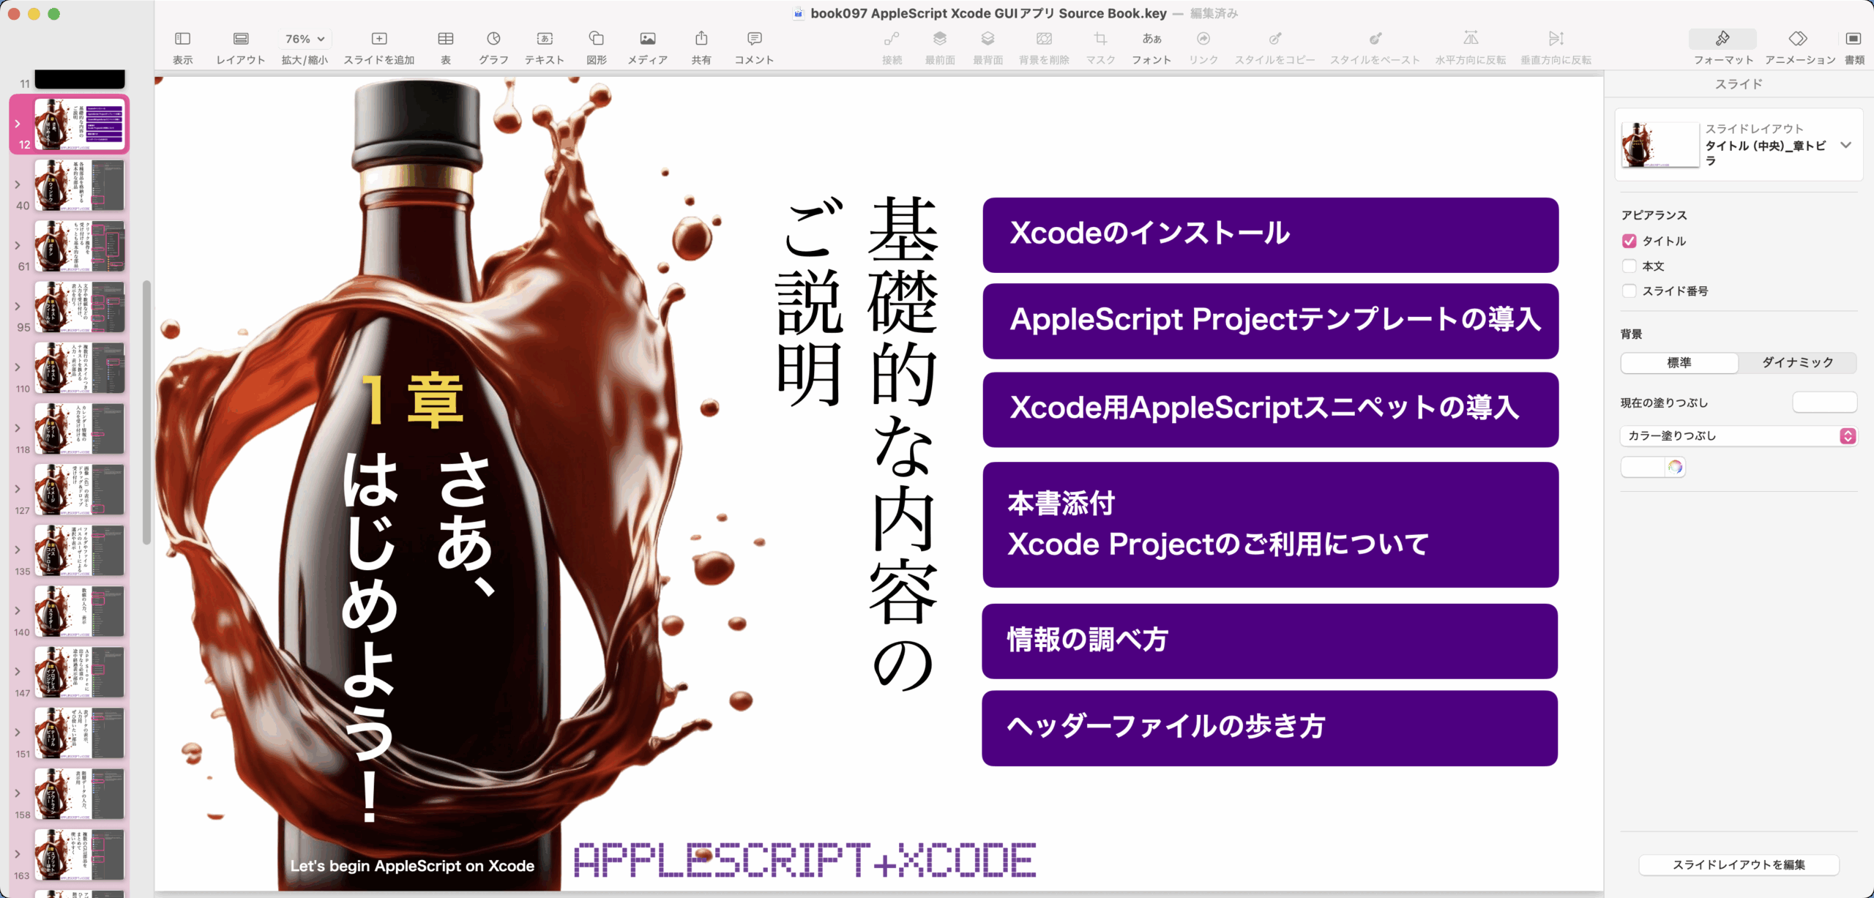The width and height of the screenshot is (1874, 898).
Task: Select the Let's begin AppleScript on Xcode caption
Action: [412, 866]
